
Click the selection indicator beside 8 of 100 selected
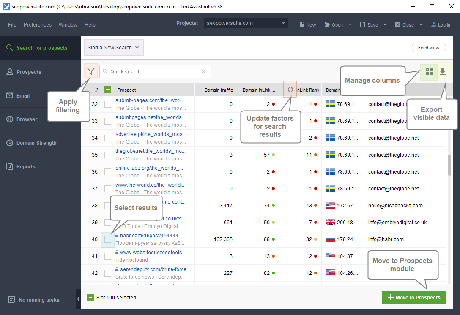click(x=90, y=297)
